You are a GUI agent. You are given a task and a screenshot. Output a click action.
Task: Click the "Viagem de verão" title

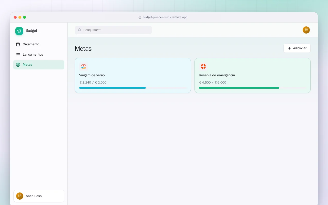click(x=92, y=75)
